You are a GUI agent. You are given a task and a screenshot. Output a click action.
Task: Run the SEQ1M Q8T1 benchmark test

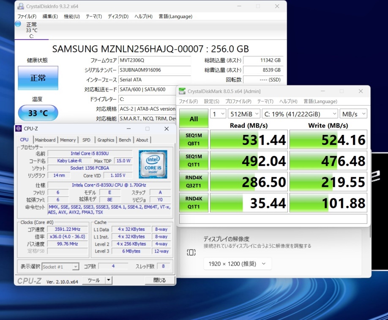pos(194,139)
